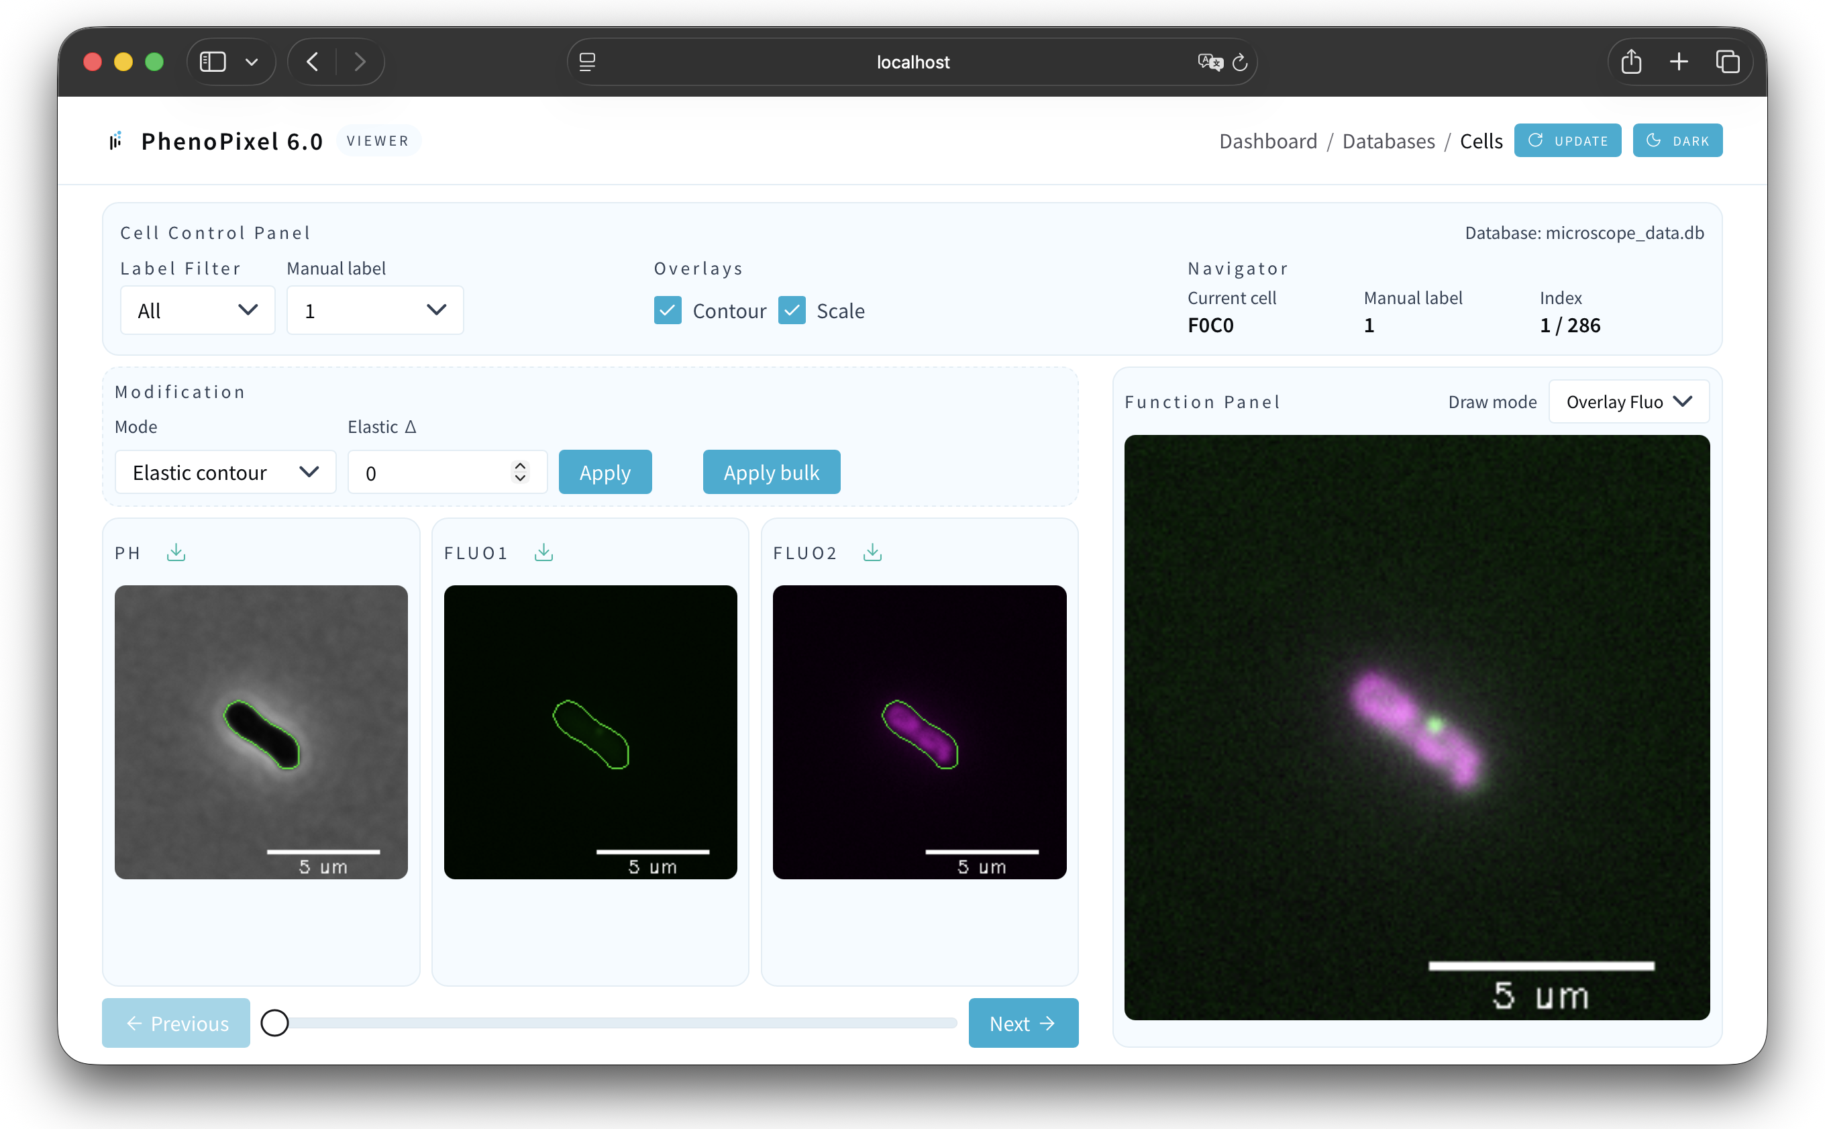This screenshot has width=1825, height=1129.
Task: Click the 'Database: microscope_data.db' text
Action: 1584,233
